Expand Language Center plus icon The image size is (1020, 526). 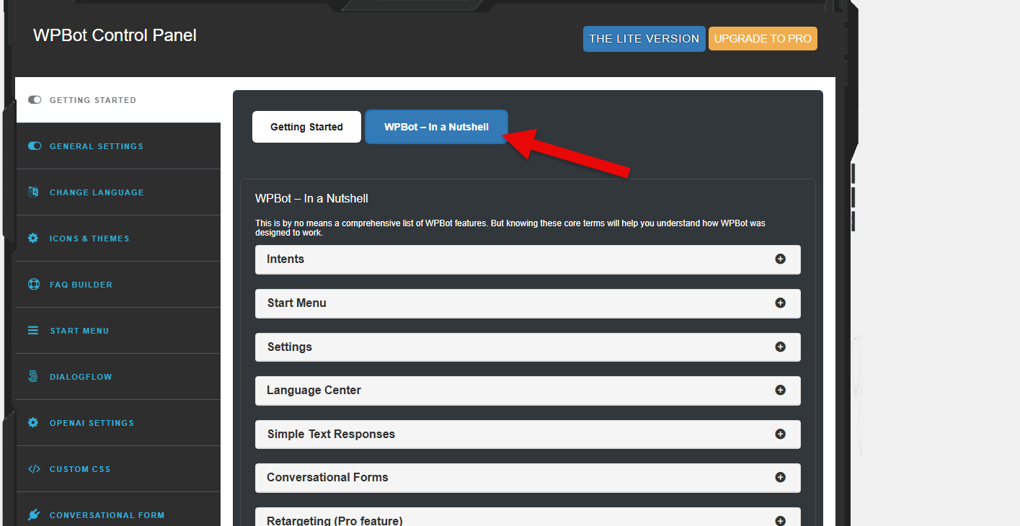[780, 390]
